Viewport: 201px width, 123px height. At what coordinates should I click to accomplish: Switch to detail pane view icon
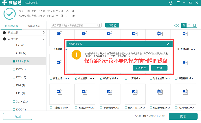coord(194,25)
